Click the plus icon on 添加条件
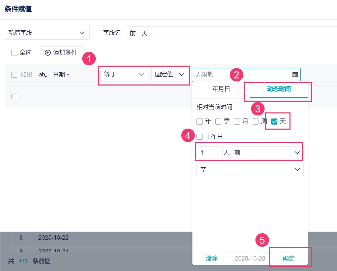Viewport: 337px width, 271px height. coord(48,53)
